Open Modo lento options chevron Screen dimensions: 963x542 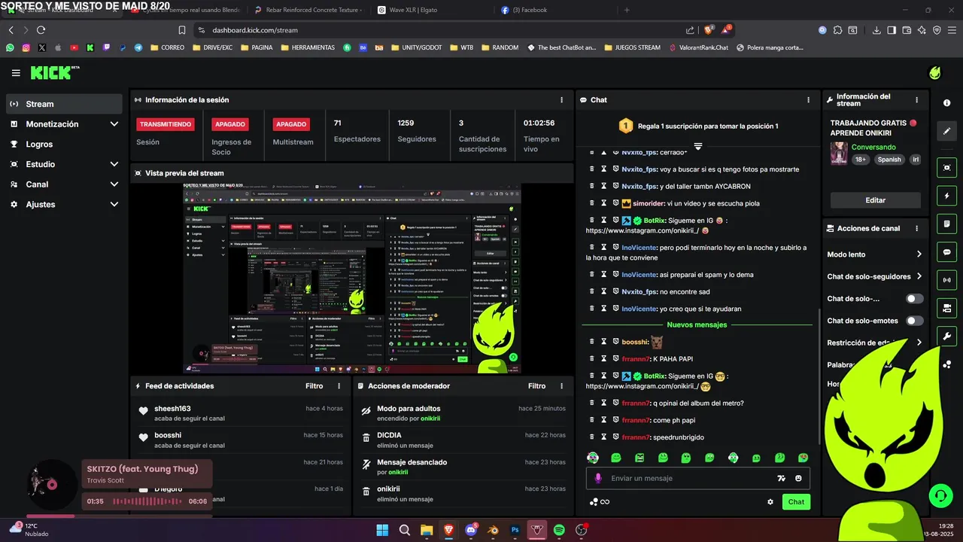pos(919,254)
